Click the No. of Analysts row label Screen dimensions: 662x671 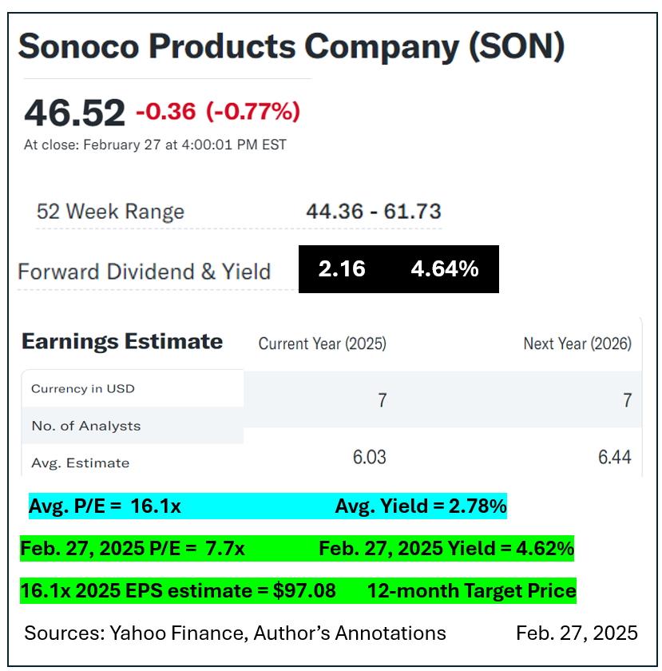pyautogui.click(x=86, y=426)
